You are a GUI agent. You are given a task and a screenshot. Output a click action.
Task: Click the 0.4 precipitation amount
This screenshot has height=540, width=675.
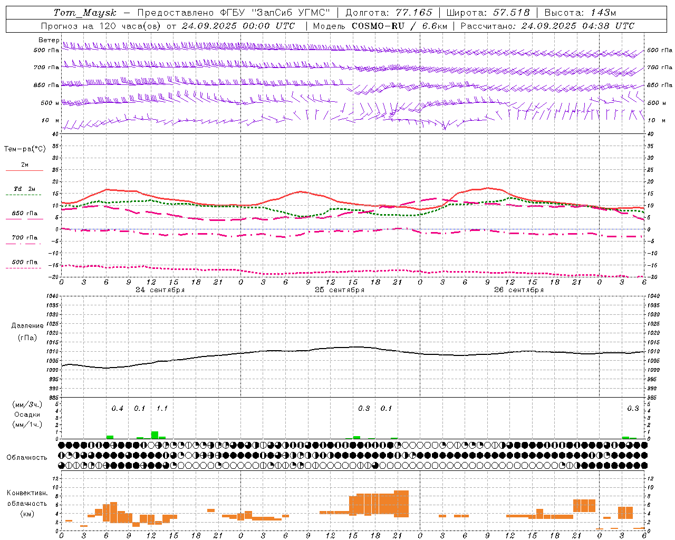point(117,409)
